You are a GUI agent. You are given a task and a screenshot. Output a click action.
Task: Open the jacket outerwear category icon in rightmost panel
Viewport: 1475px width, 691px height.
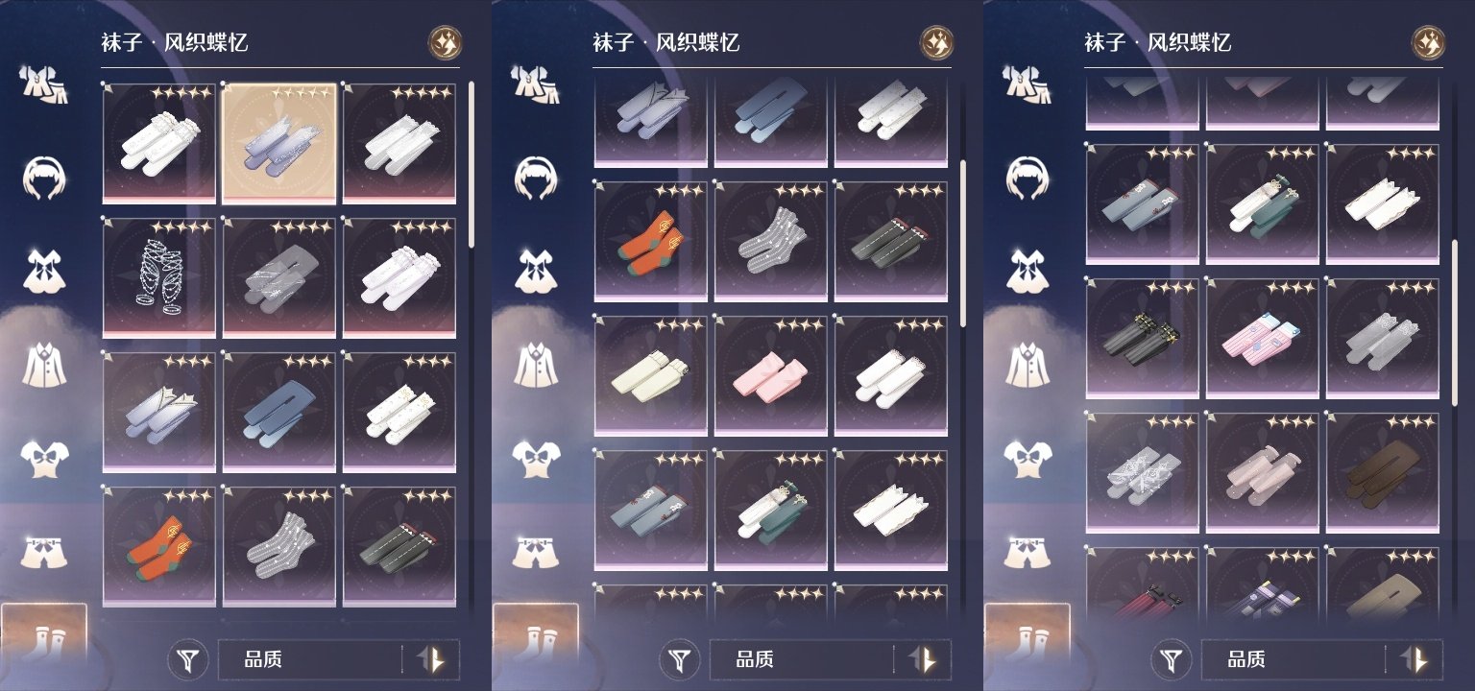click(x=1027, y=363)
